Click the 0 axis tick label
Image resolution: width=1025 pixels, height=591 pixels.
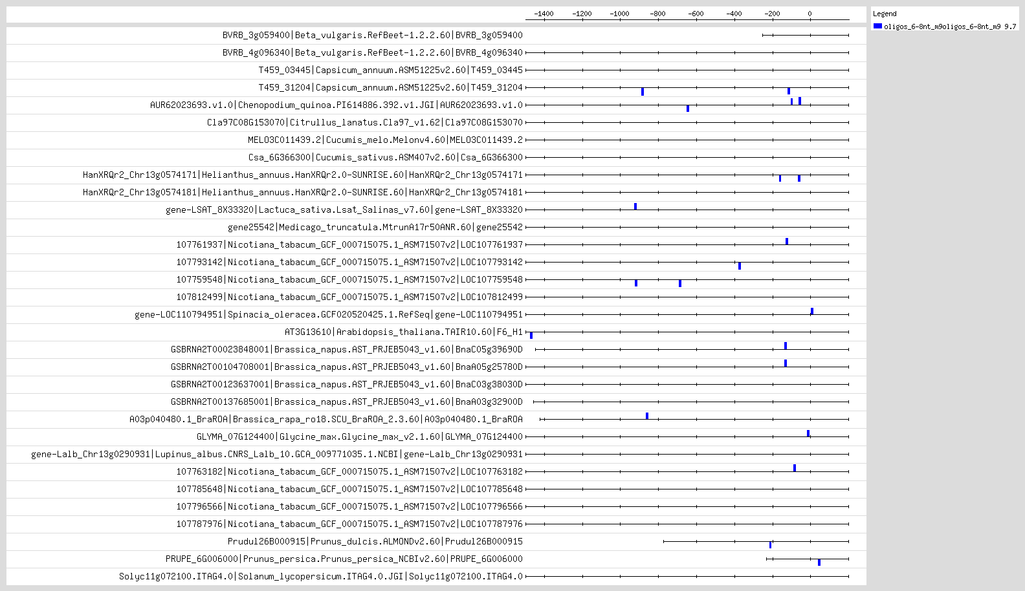tap(810, 14)
